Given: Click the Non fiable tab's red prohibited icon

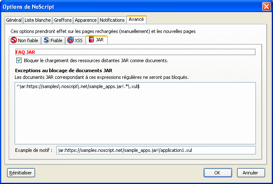Looking at the screenshot, I should (14, 40).
